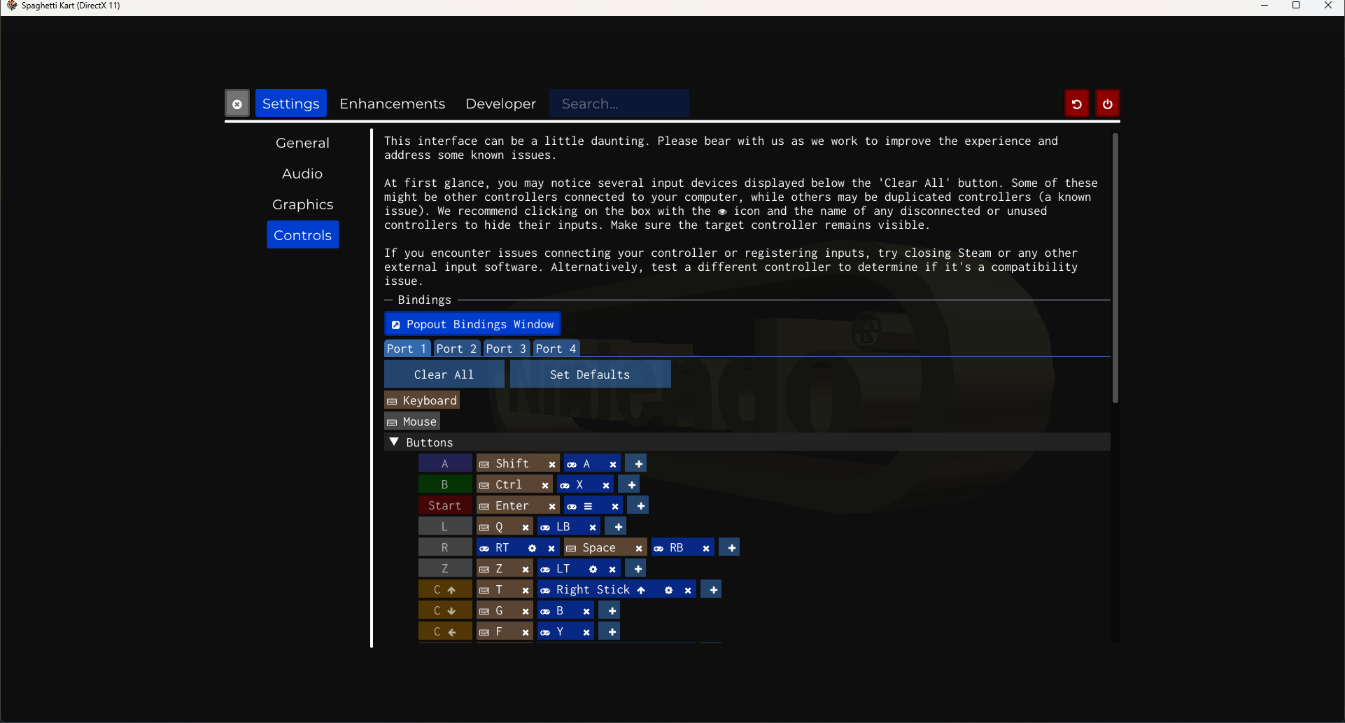Toggle Mouse device visibility

pyautogui.click(x=412, y=421)
